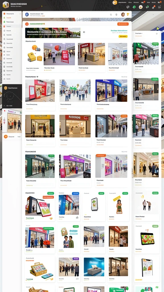Open the crowd photo with green frog mascot

[x=75, y=90]
